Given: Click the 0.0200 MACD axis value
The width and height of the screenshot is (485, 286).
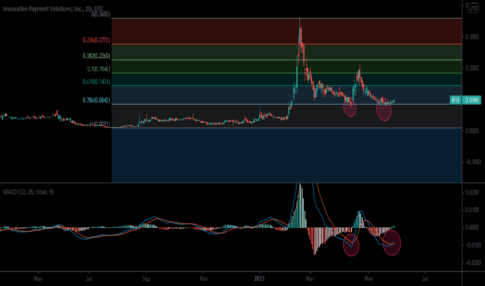Looking at the screenshot, I should [472, 192].
